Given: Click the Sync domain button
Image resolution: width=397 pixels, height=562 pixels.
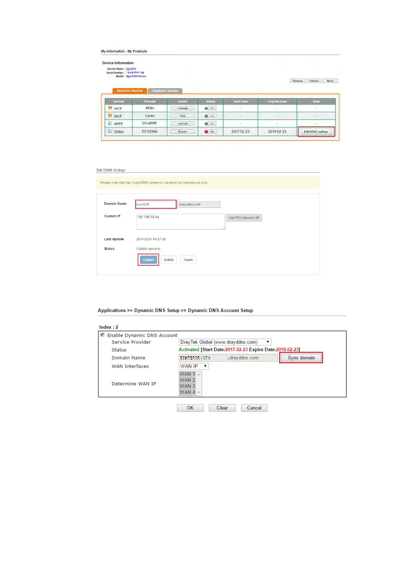Looking at the screenshot, I should (x=301, y=358).
